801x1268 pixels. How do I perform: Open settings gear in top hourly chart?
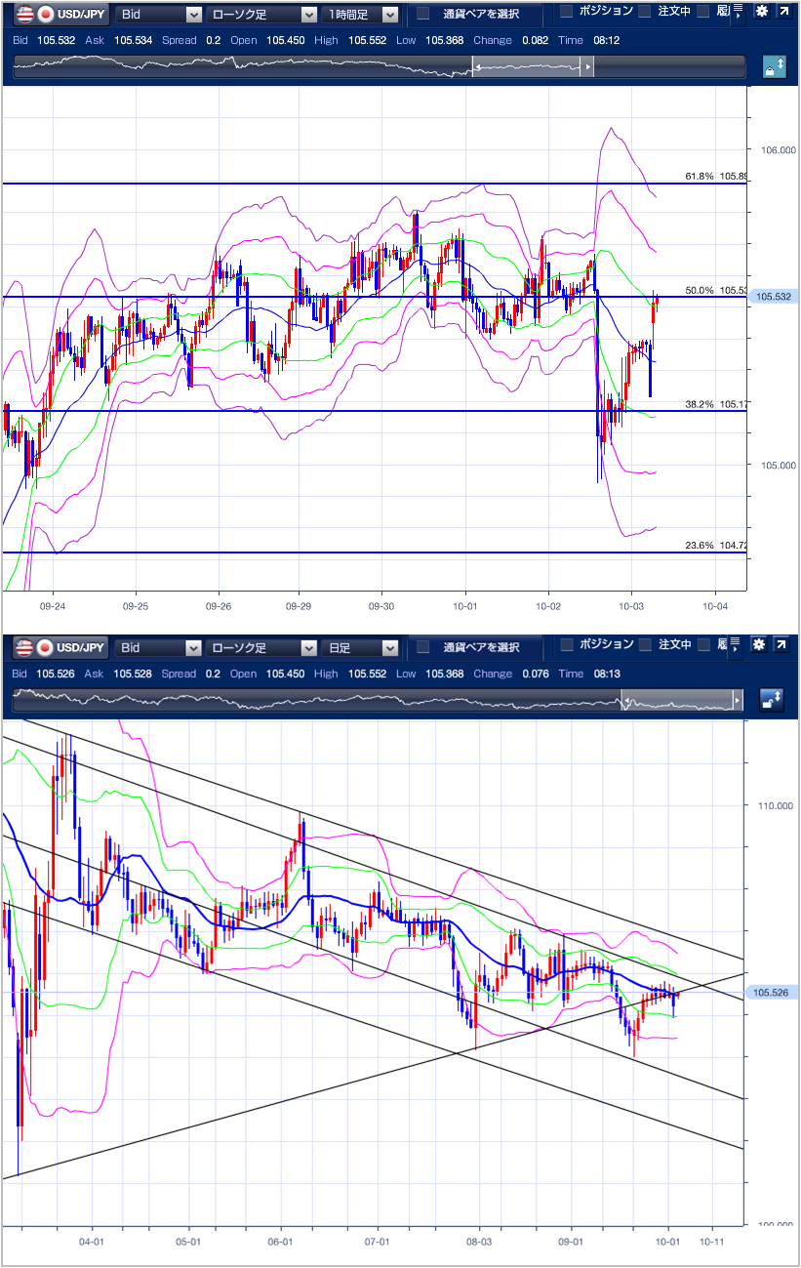(x=761, y=13)
